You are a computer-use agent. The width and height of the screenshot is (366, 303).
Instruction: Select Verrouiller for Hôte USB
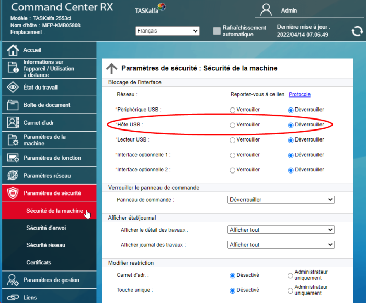232,125
